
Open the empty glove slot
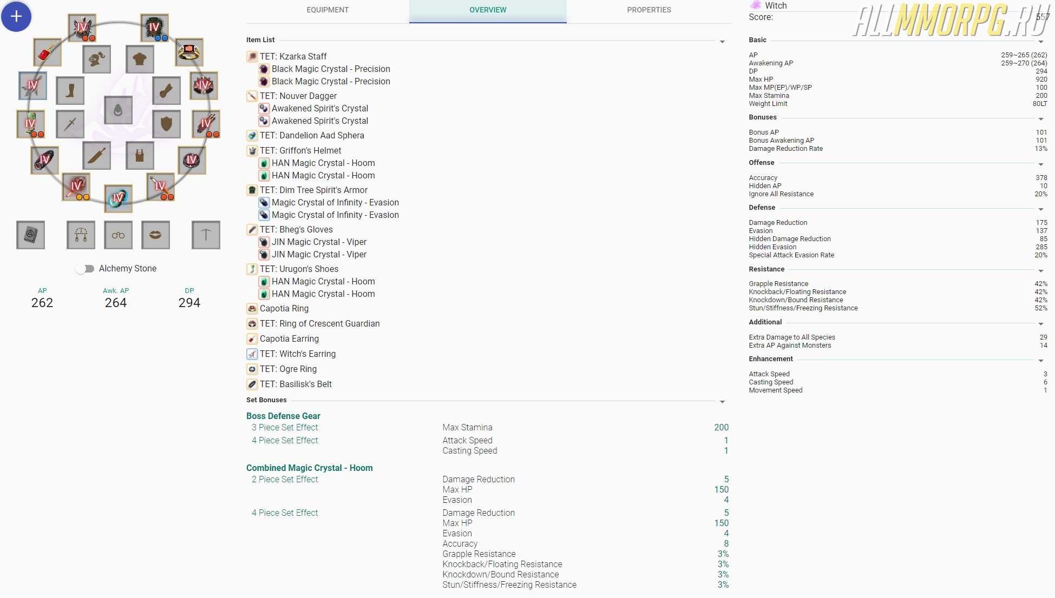pyautogui.click(x=166, y=90)
